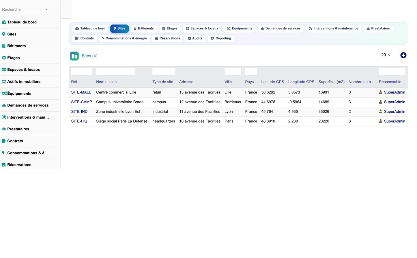Image resolution: width=417 pixels, height=258 pixels.
Task: Click the Étages layers icon in the sidebar
Action: 4,58
